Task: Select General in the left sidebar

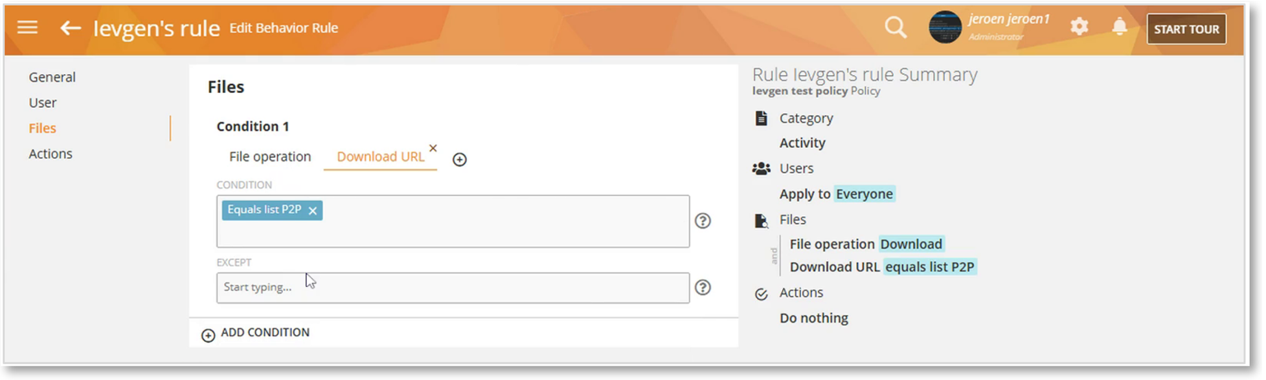Action: coord(52,77)
